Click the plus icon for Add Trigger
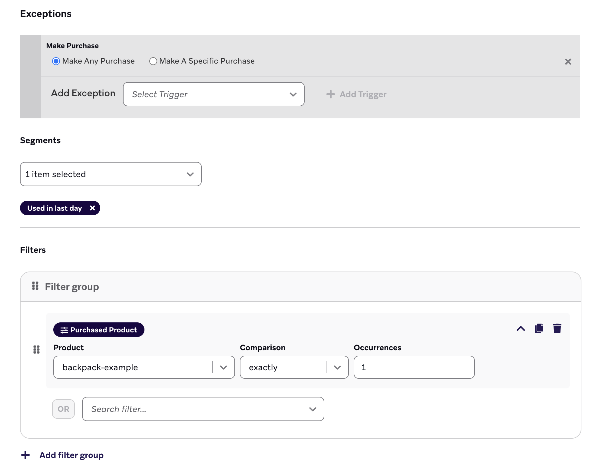602x468 pixels. click(330, 94)
